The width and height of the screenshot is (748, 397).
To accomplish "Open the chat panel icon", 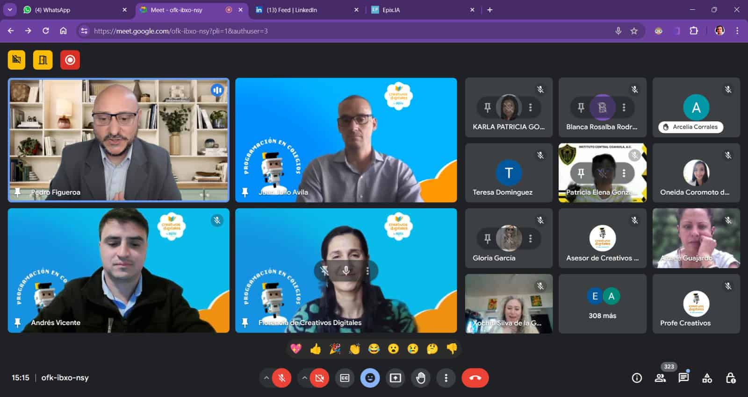I will [683, 378].
